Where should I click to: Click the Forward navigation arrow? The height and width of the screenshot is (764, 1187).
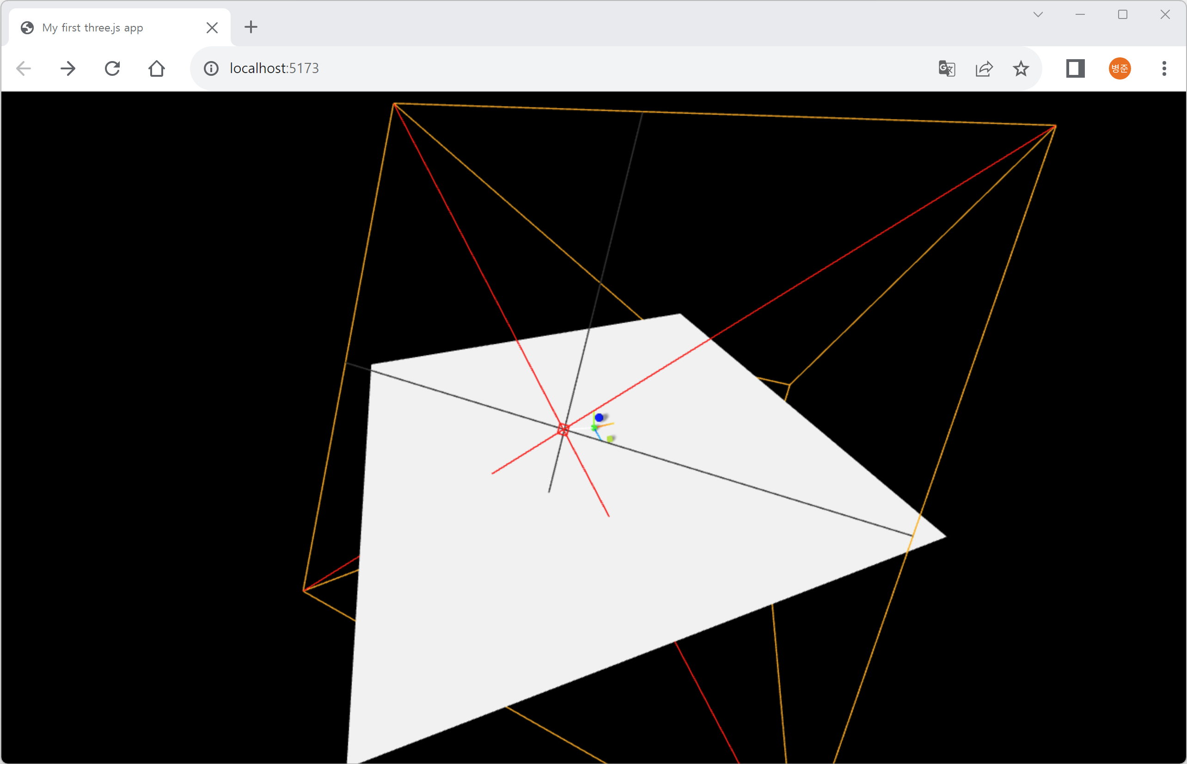[68, 68]
